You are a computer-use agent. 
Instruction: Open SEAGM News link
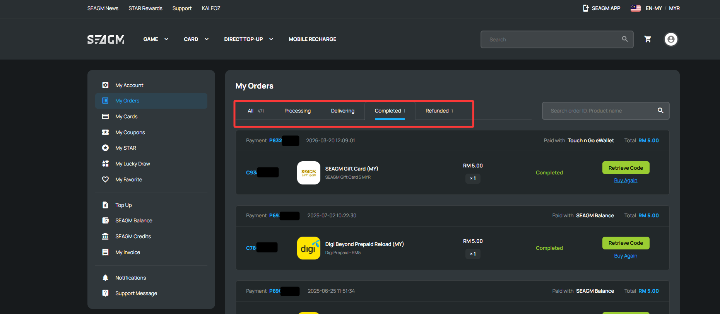pos(103,8)
